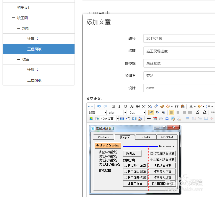The width and height of the screenshot is (215, 197).
Task: Insert superscript text using the editor icon
Action: coord(144,106)
